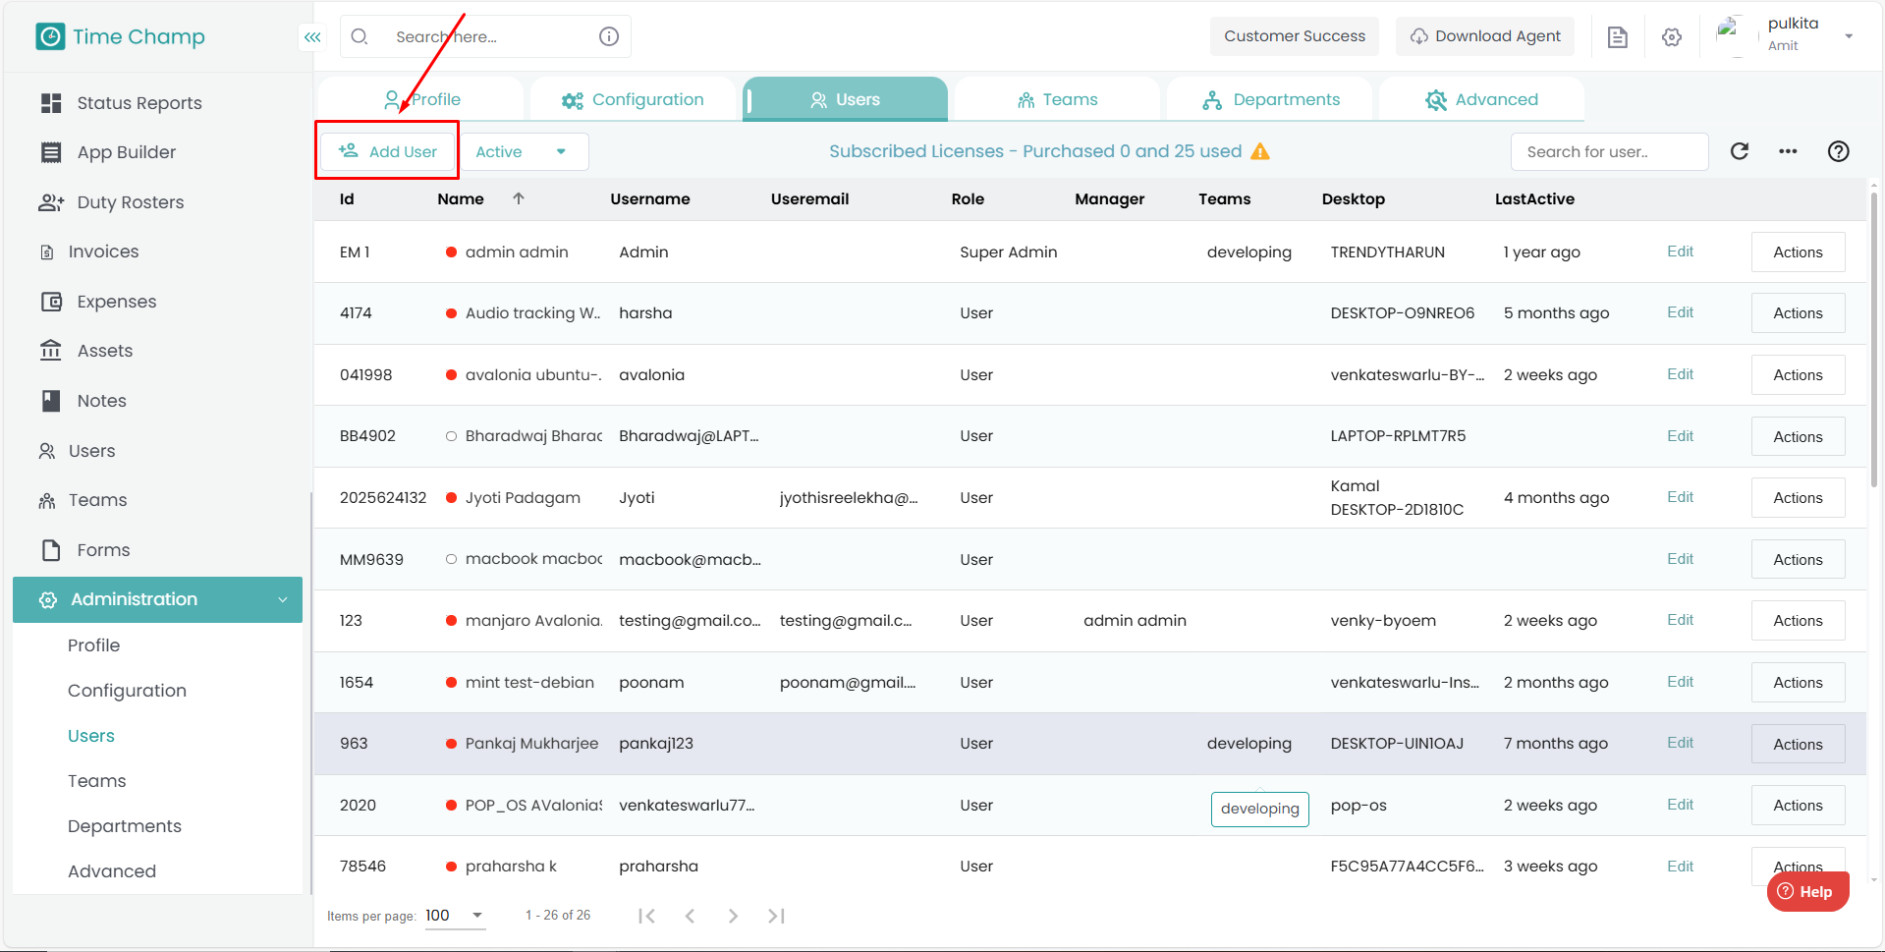Viewport: 1885px width, 952px height.
Task: Click Edit link for Pankaj Mukharjee
Action: click(1680, 743)
